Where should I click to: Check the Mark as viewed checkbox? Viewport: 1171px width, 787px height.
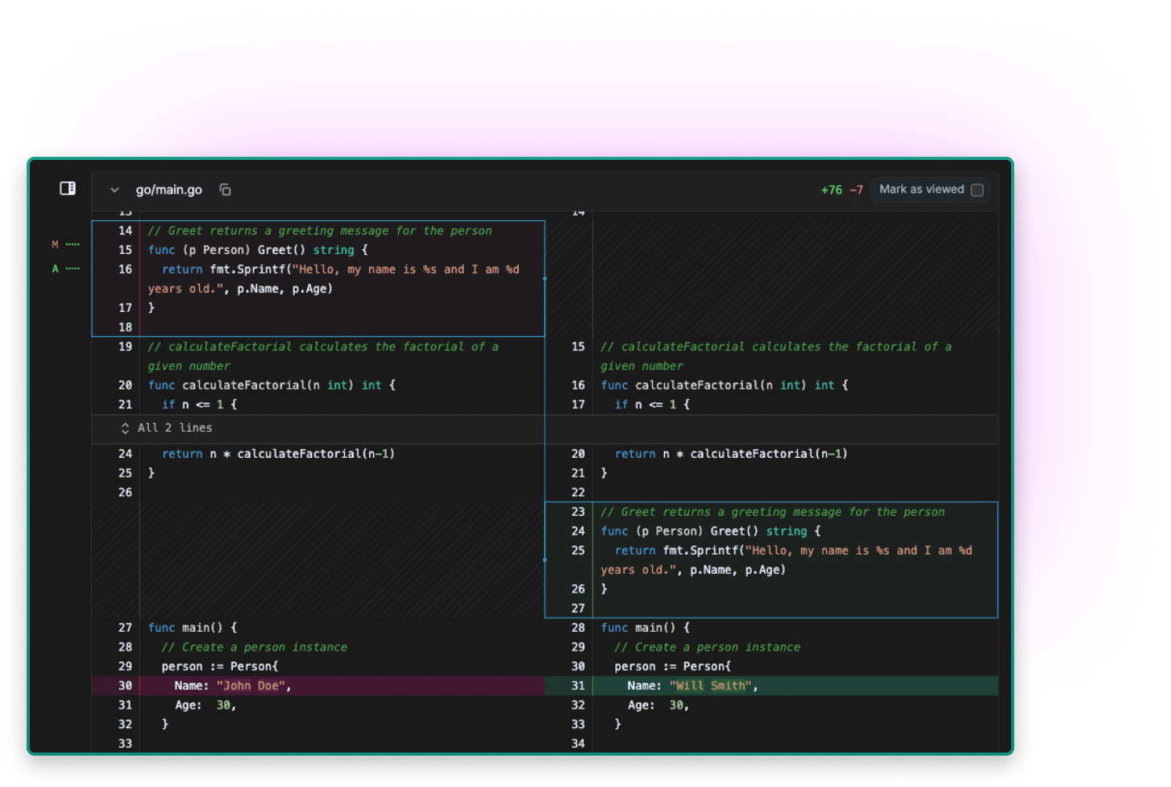977,190
